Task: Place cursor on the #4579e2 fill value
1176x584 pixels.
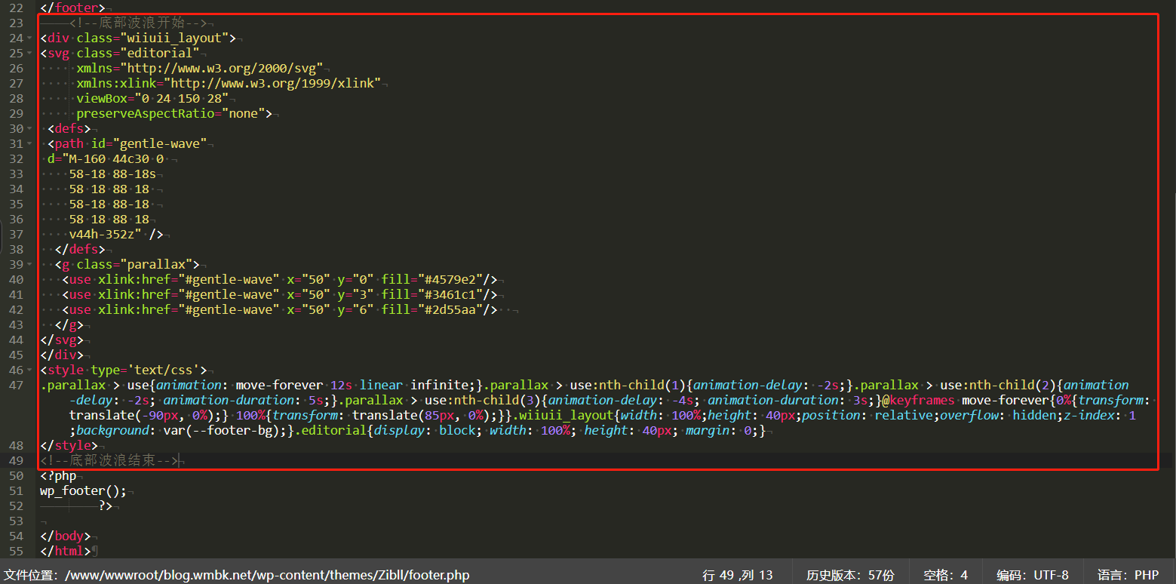Action: (456, 279)
